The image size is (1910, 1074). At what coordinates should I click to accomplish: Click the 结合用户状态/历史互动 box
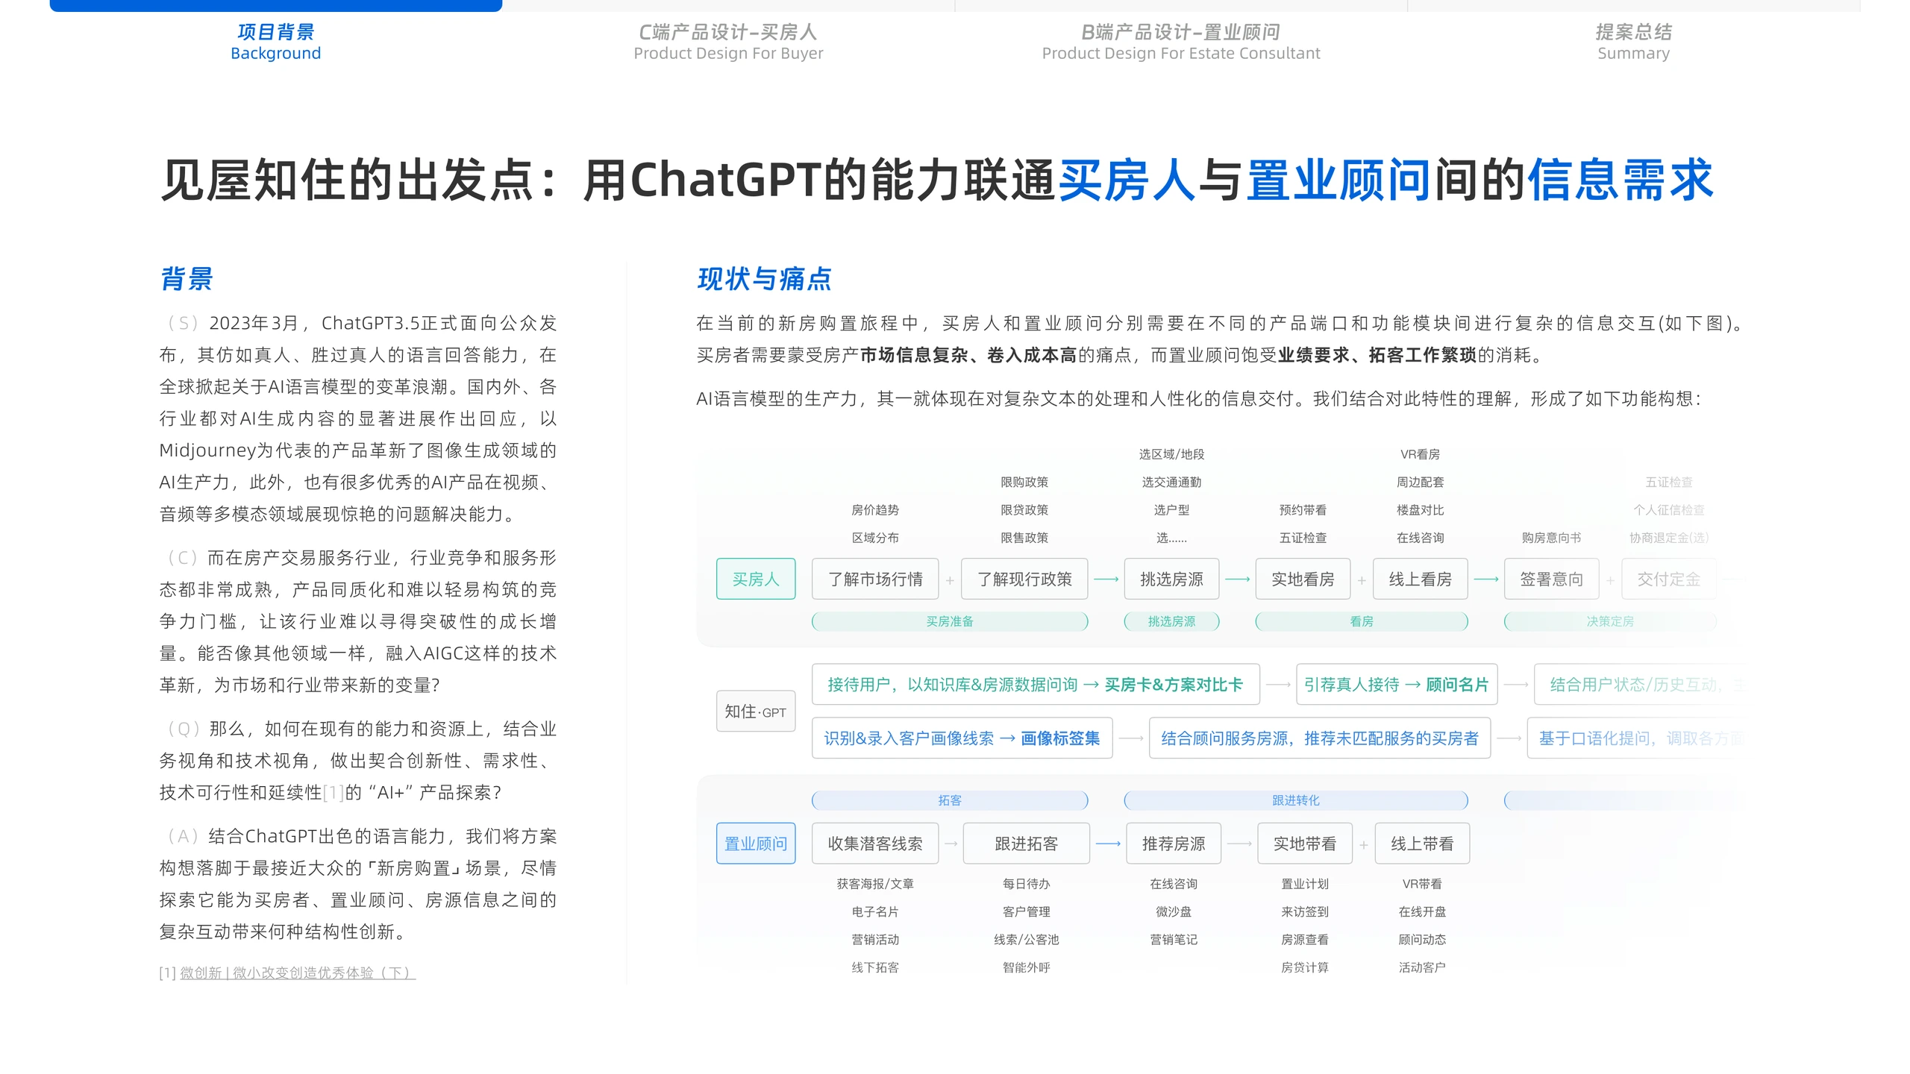coord(1640,685)
